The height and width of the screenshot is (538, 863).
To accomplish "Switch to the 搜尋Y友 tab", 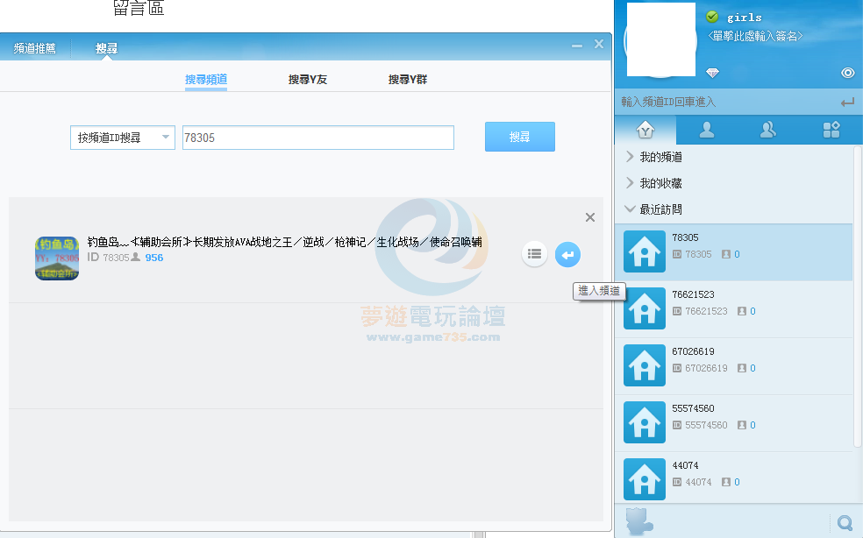I will 308,80.
